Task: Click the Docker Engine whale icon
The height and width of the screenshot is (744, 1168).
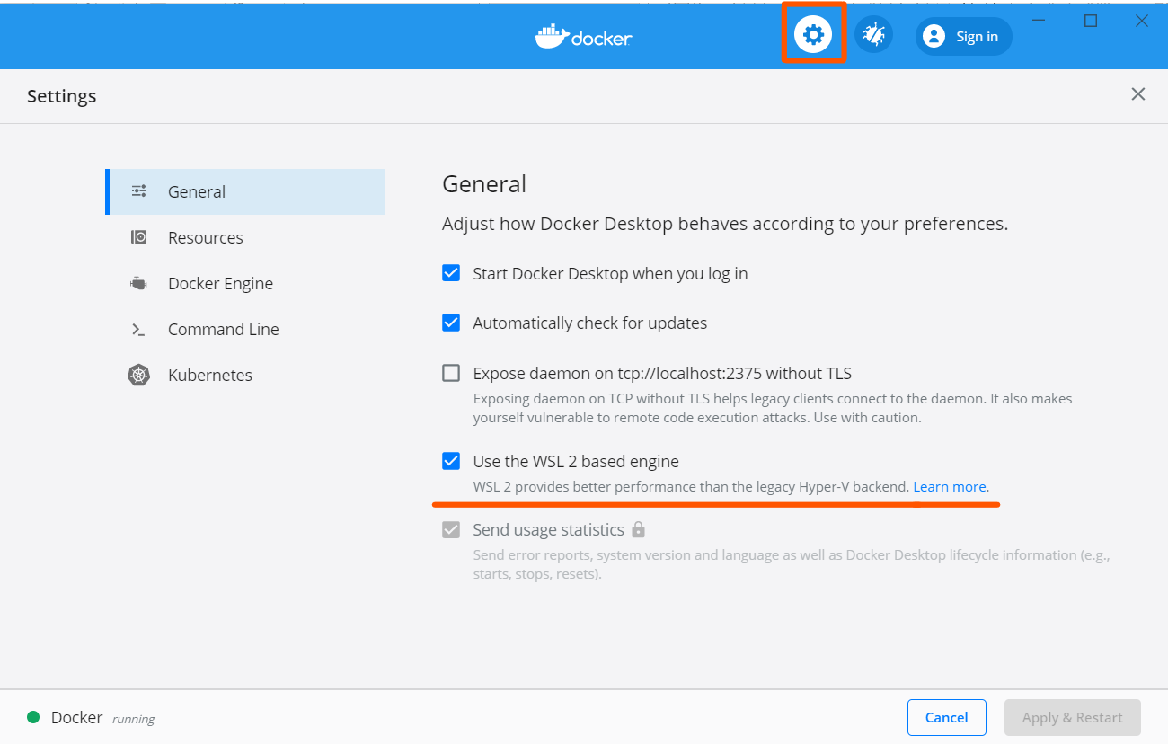Action: (138, 282)
